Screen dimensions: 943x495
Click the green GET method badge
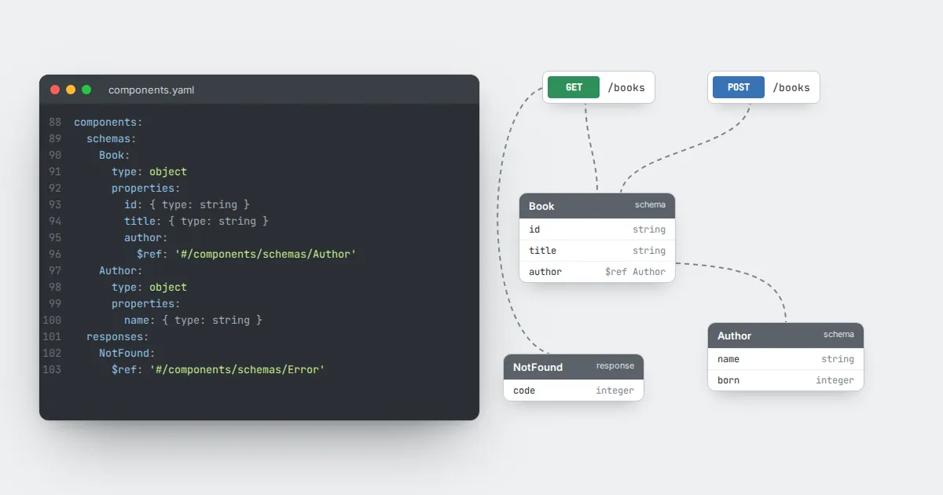coord(574,87)
